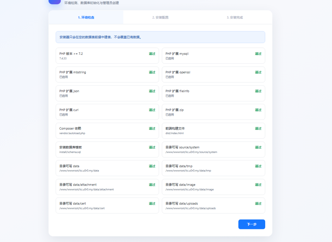This screenshot has width=332, height=242.
Task: Select the "PHP 版本 >= 7.2" requirement title
Action: tap(71, 54)
